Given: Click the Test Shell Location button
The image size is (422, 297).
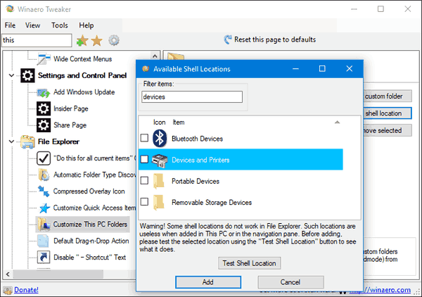Looking at the screenshot, I should point(249,263).
